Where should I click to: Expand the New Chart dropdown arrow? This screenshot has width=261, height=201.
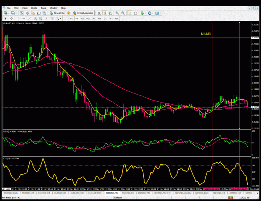point(9,13)
